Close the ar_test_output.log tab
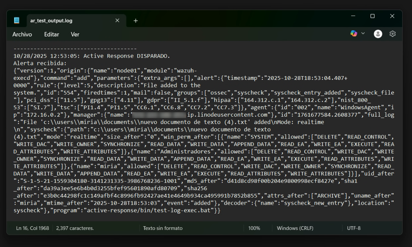The height and width of the screenshot is (247, 412). click(117, 21)
